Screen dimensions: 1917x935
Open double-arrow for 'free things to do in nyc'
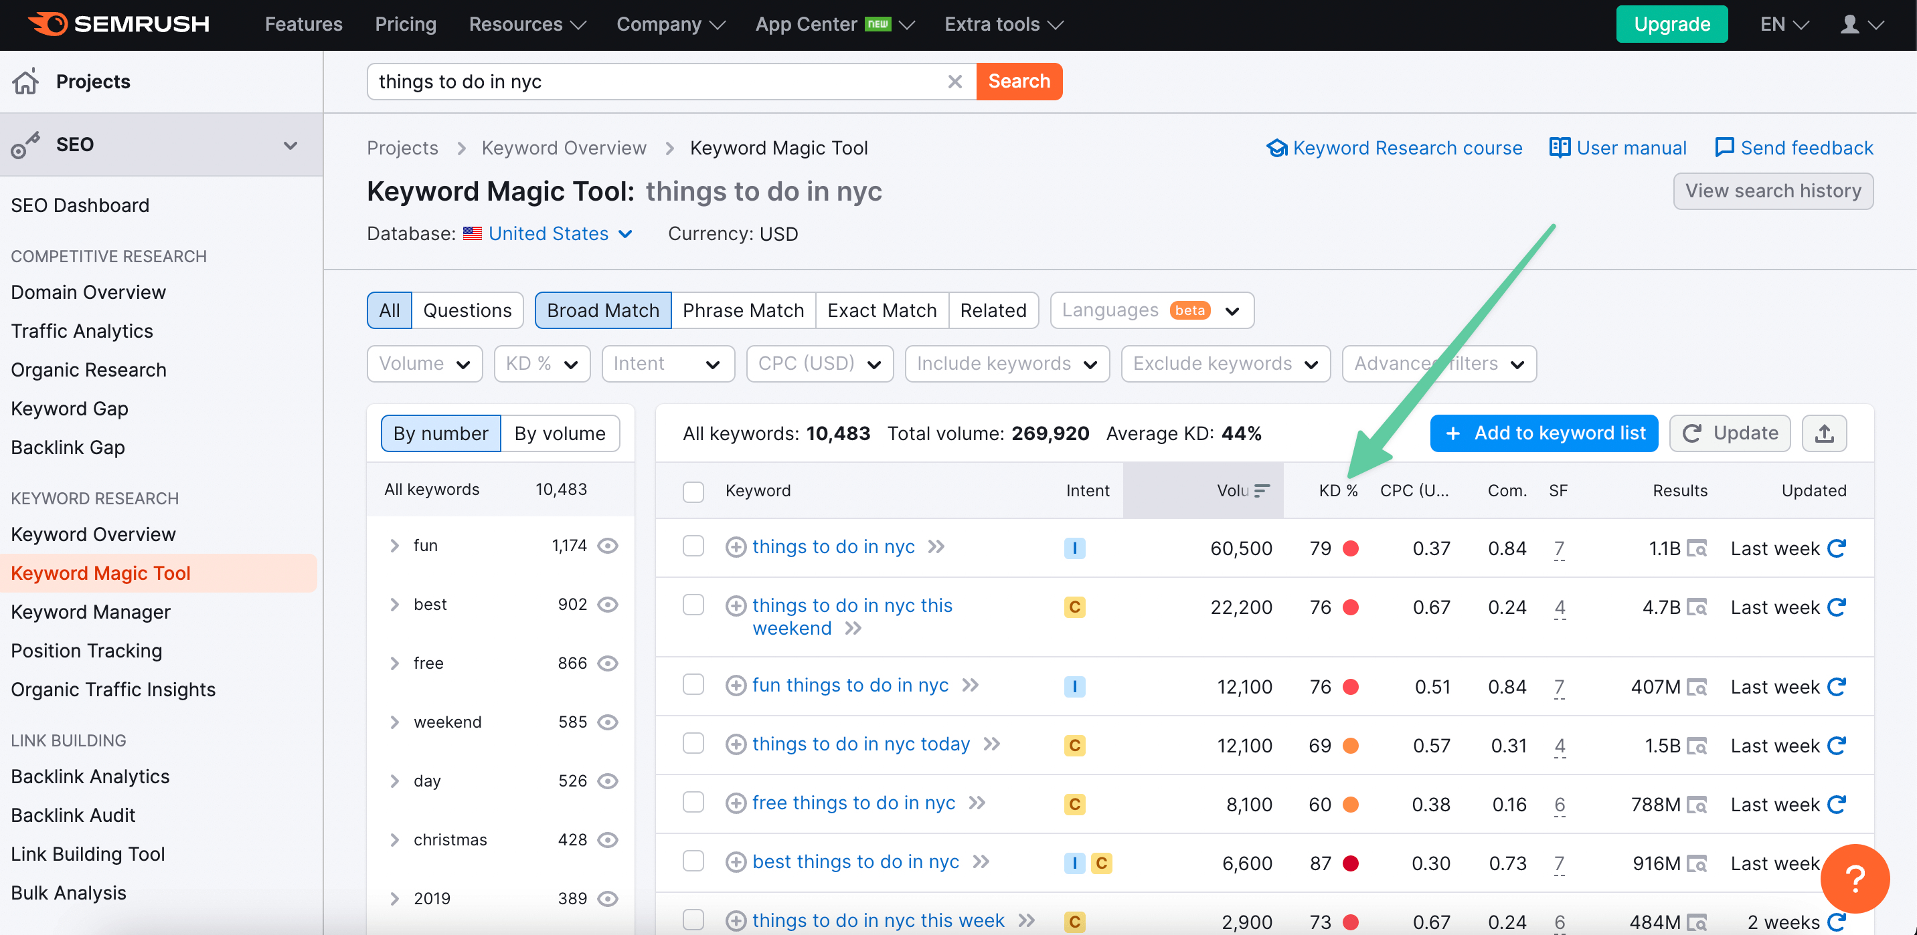[x=977, y=803]
